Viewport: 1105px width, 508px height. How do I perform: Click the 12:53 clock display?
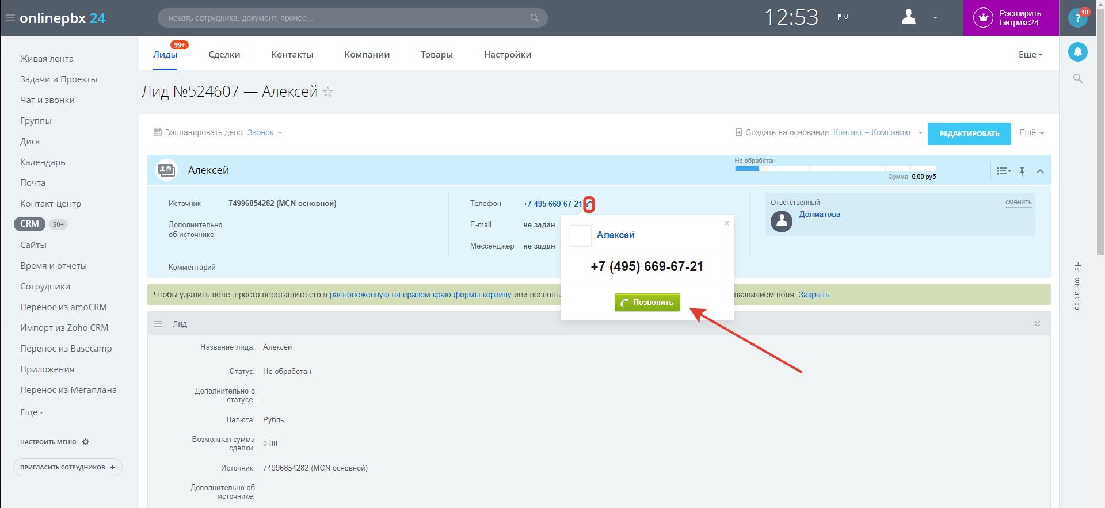(791, 17)
